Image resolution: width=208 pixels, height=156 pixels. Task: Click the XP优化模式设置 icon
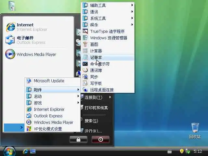29,129
